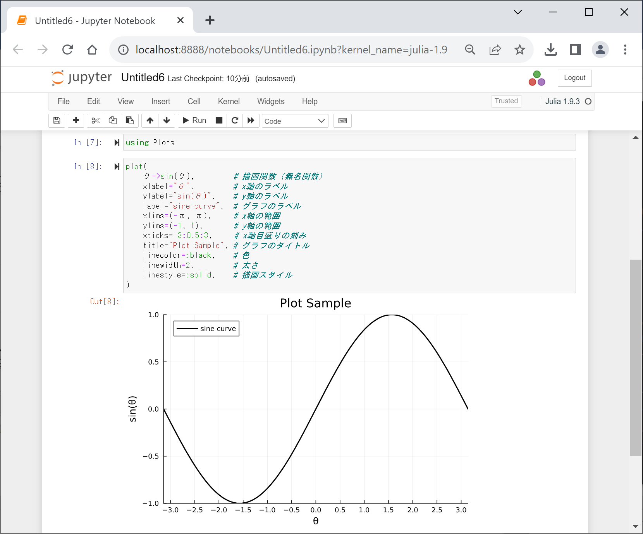Run the selected cell
This screenshot has width=643, height=534.
point(194,121)
